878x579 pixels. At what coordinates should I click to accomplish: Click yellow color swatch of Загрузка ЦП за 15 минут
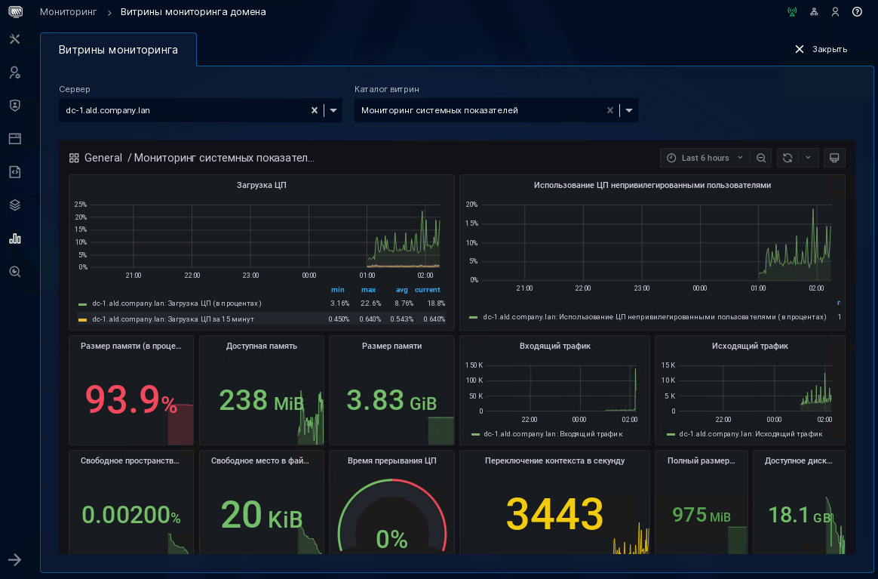82,319
